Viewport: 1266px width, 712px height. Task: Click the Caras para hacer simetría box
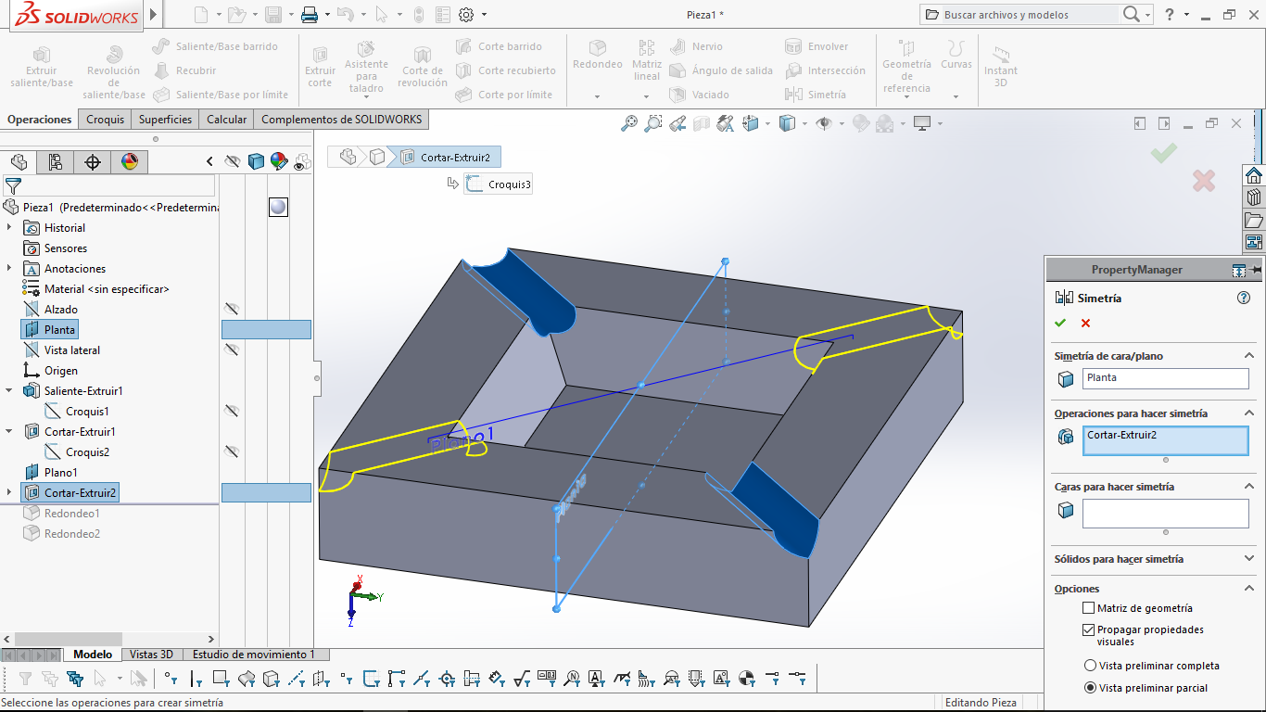(x=1166, y=514)
